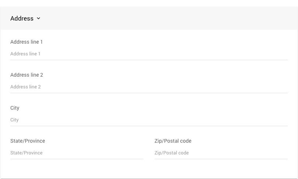Click the State/Province label text
The width and height of the screenshot is (298, 179).
[x=28, y=141]
